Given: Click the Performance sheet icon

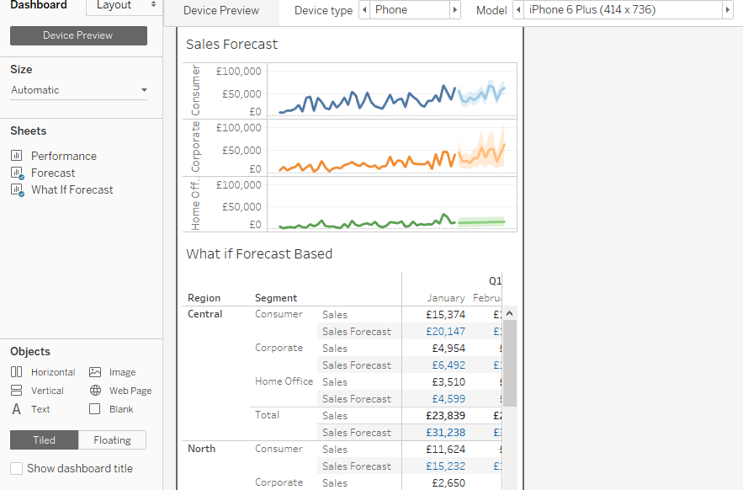Looking at the screenshot, I should pos(16,156).
